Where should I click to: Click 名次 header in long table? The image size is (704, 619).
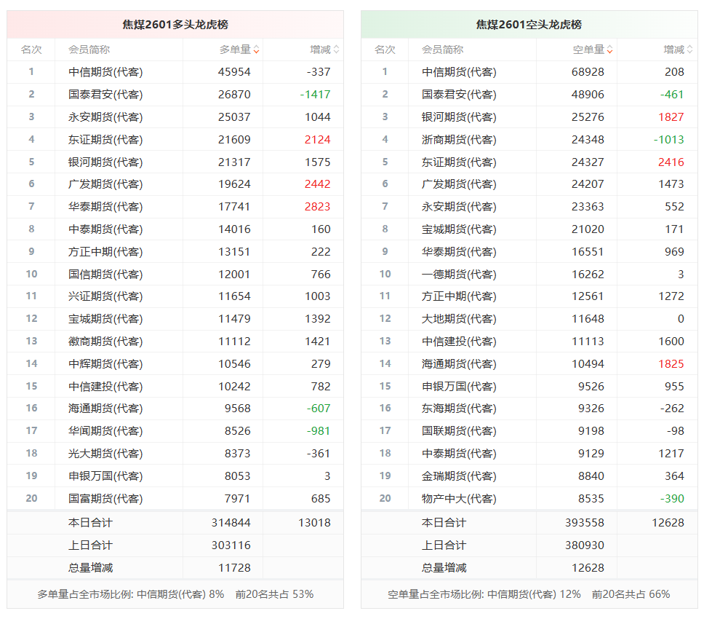pos(31,50)
